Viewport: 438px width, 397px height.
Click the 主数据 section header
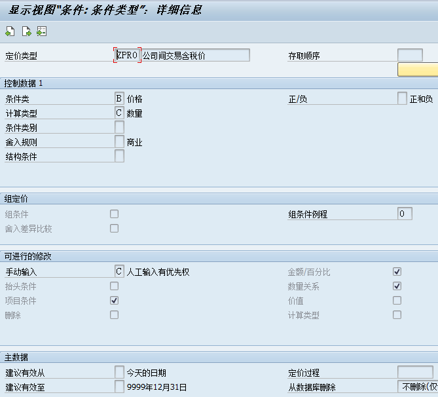click(219, 357)
